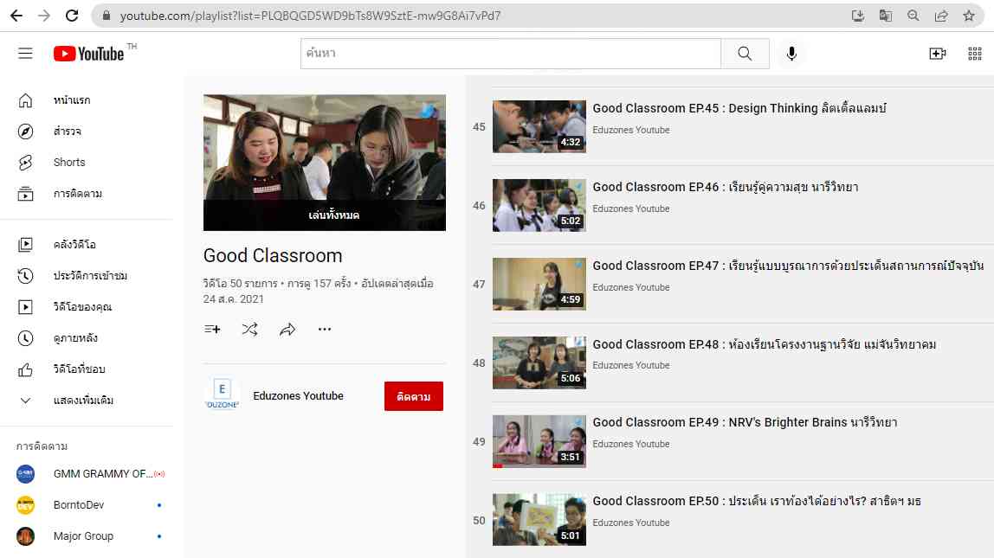This screenshot has height=558, width=994.
Task: Open GMM GRAMMY subscription channel
Action: point(102,474)
